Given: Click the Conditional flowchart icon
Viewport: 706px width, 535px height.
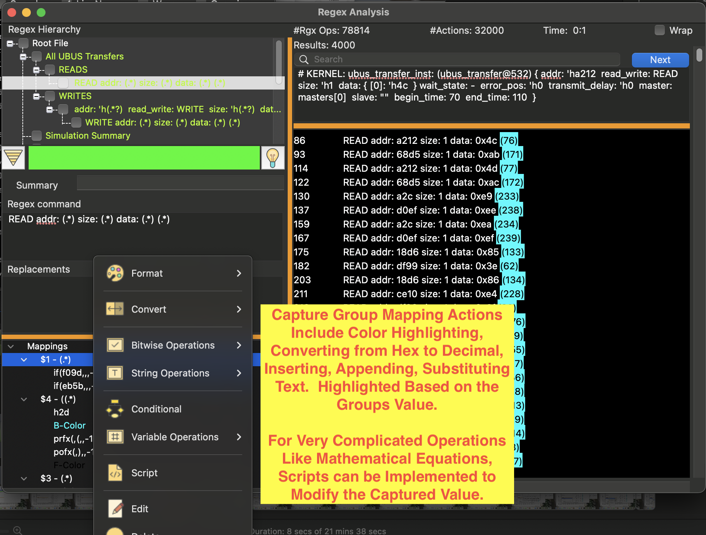Looking at the screenshot, I should tap(115, 409).
